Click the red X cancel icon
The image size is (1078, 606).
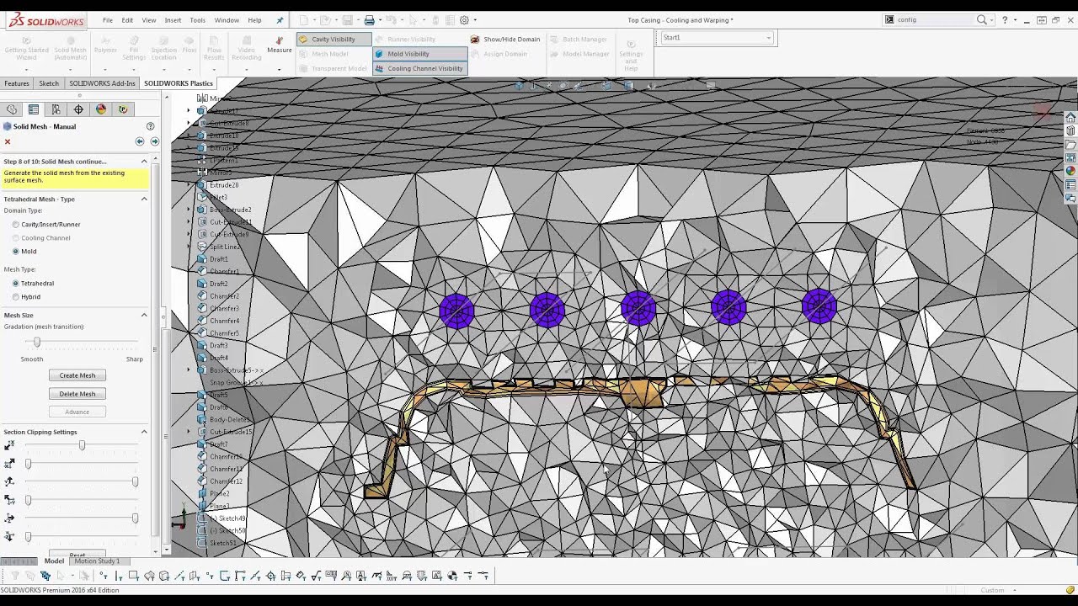[x=8, y=141]
